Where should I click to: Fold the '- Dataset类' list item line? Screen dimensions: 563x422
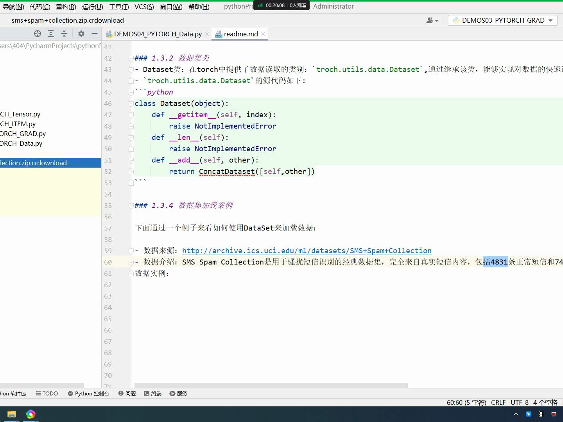click(131, 70)
